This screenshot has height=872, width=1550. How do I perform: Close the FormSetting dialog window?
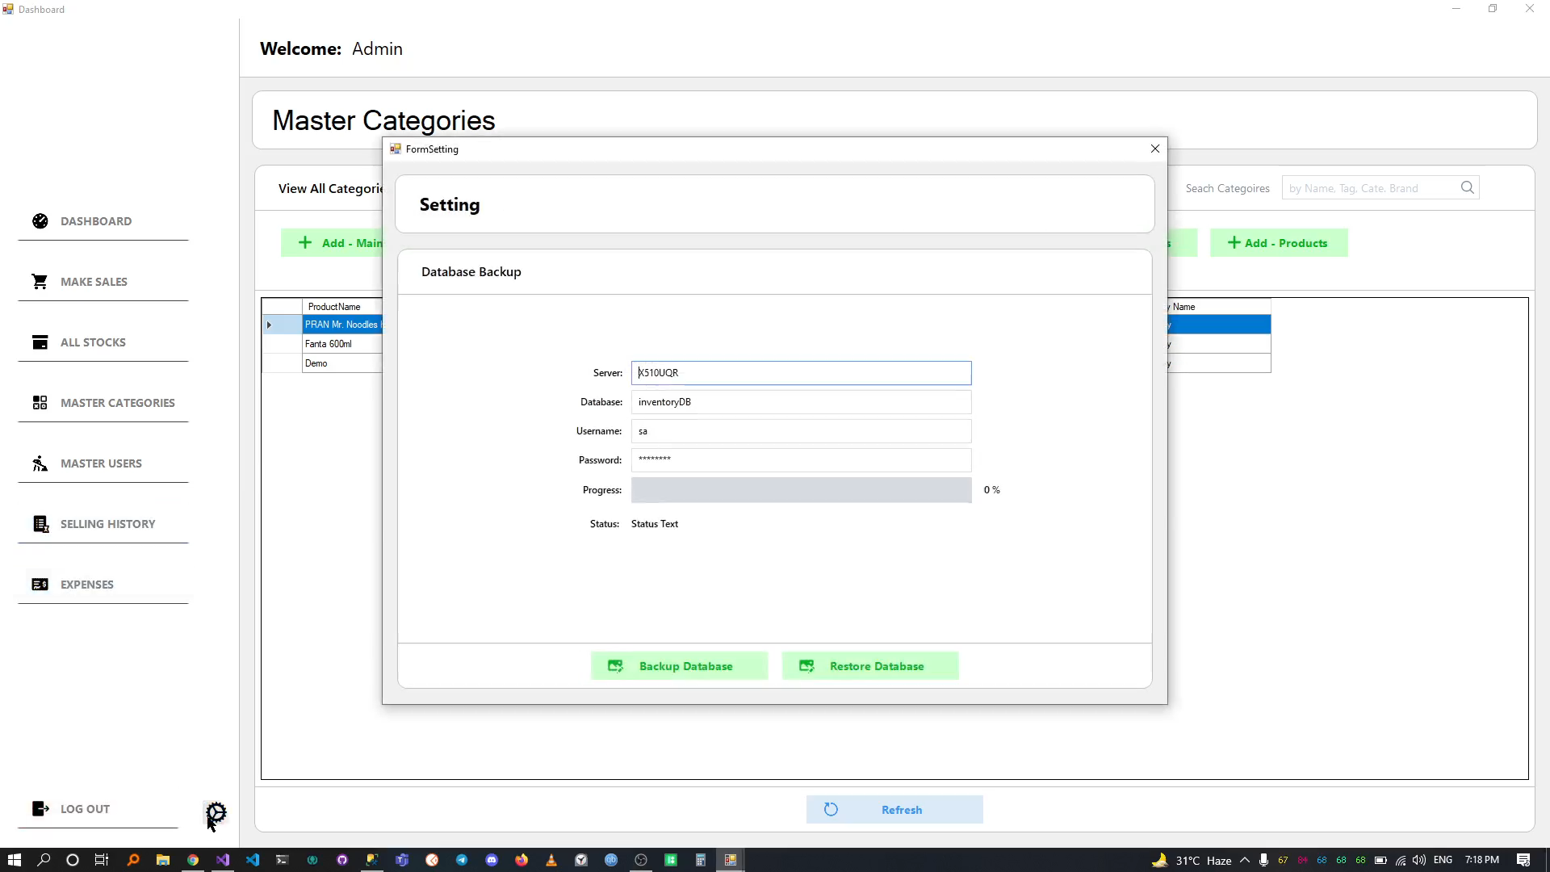pos(1154,149)
